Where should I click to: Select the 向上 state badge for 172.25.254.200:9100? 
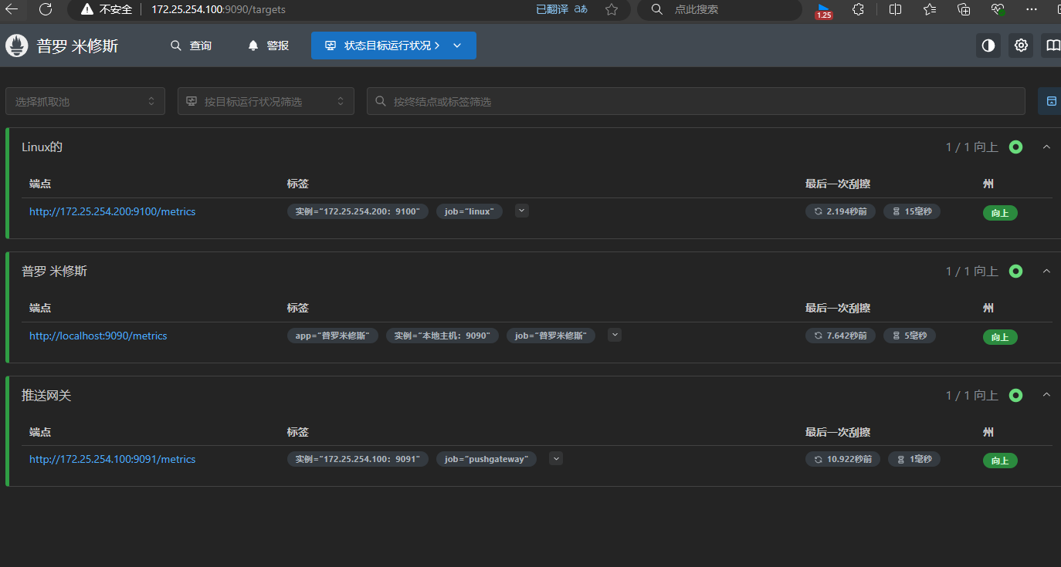(1000, 213)
